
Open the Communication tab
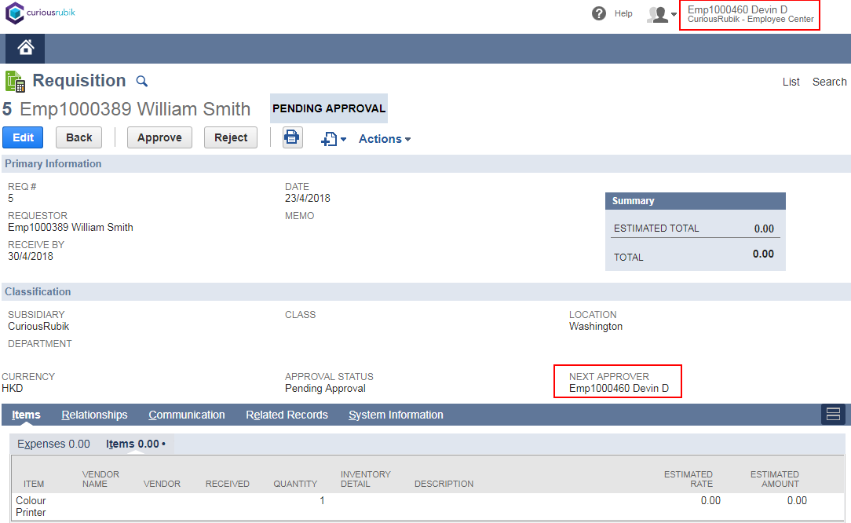click(187, 414)
